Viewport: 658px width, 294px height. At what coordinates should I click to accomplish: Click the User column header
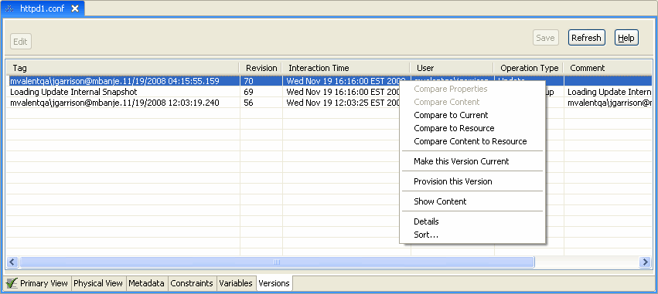coord(452,68)
